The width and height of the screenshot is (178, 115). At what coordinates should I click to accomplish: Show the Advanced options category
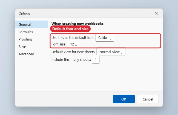point(32,54)
